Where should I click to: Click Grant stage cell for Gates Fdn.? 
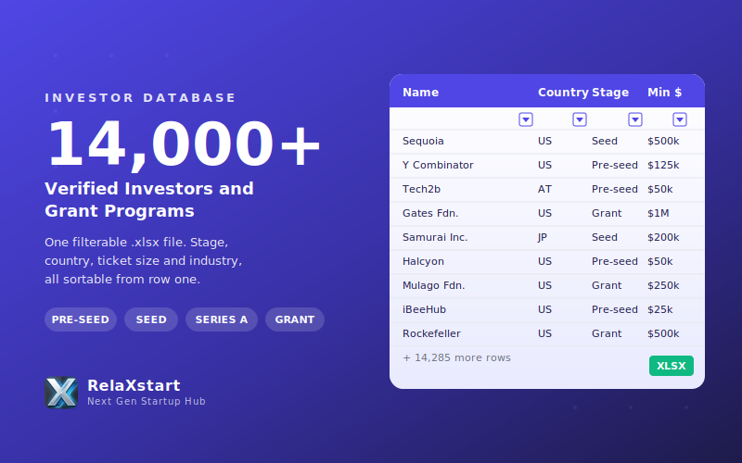tap(607, 213)
